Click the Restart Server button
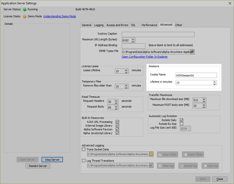Screen dimensions: 234x184 pyautogui.click(x=38, y=166)
